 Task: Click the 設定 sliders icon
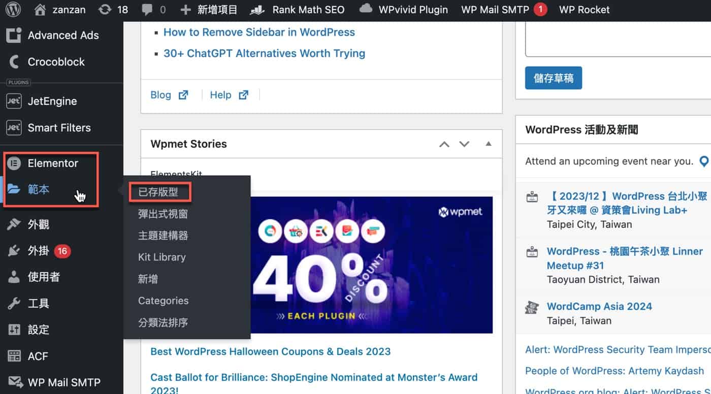click(x=14, y=330)
